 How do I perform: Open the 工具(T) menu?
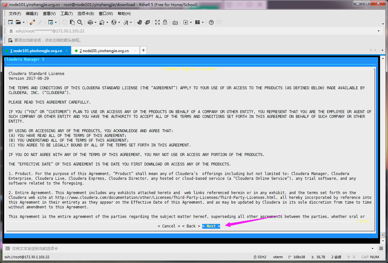point(66,14)
